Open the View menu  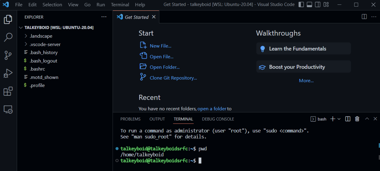tap(73, 5)
